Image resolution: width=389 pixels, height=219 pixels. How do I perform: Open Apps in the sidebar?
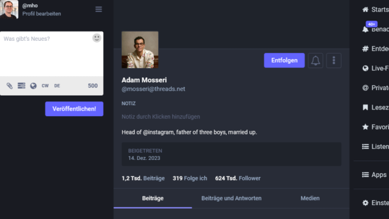pos(374,175)
